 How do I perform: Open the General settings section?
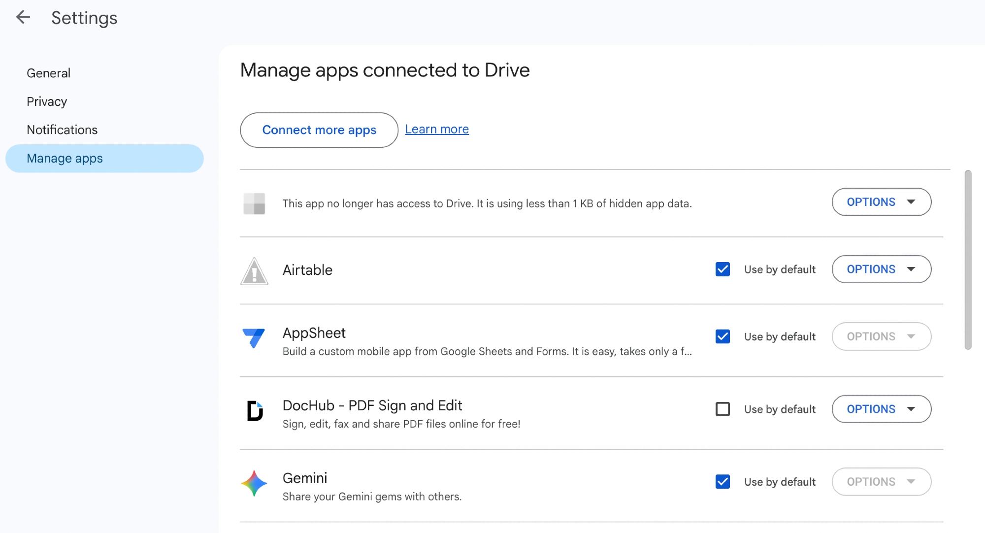tap(48, 73)
